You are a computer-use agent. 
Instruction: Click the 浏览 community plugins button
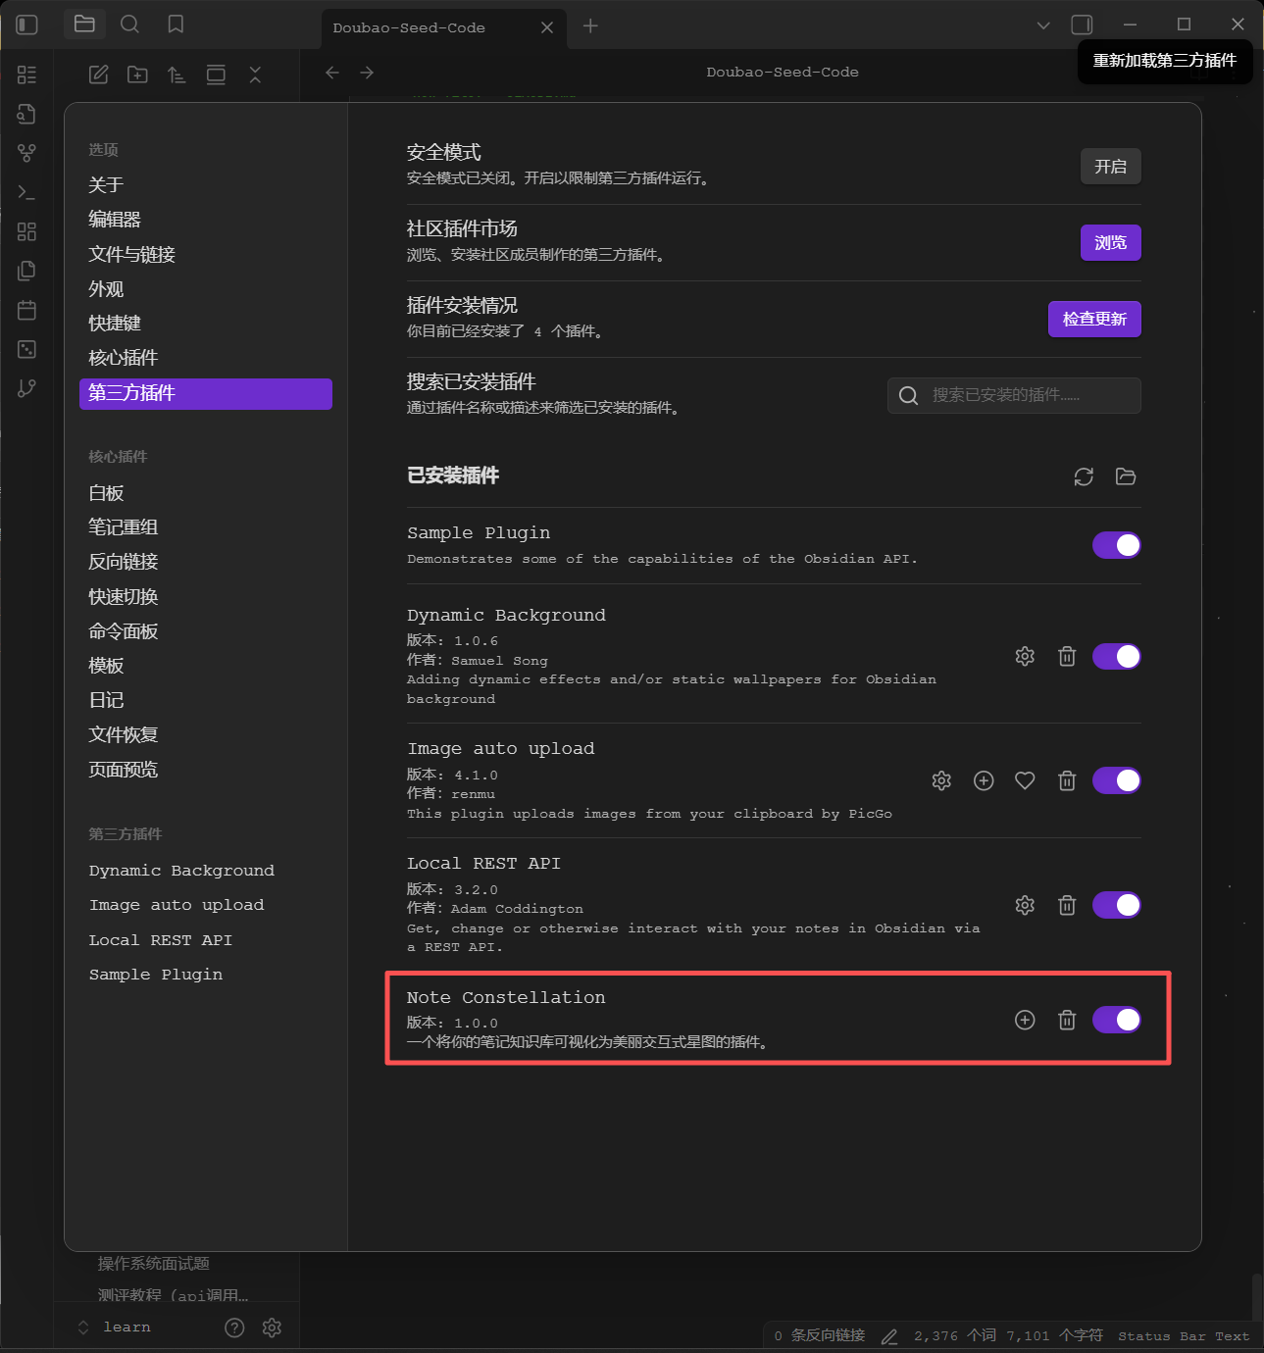click(x=1110, y=243)
